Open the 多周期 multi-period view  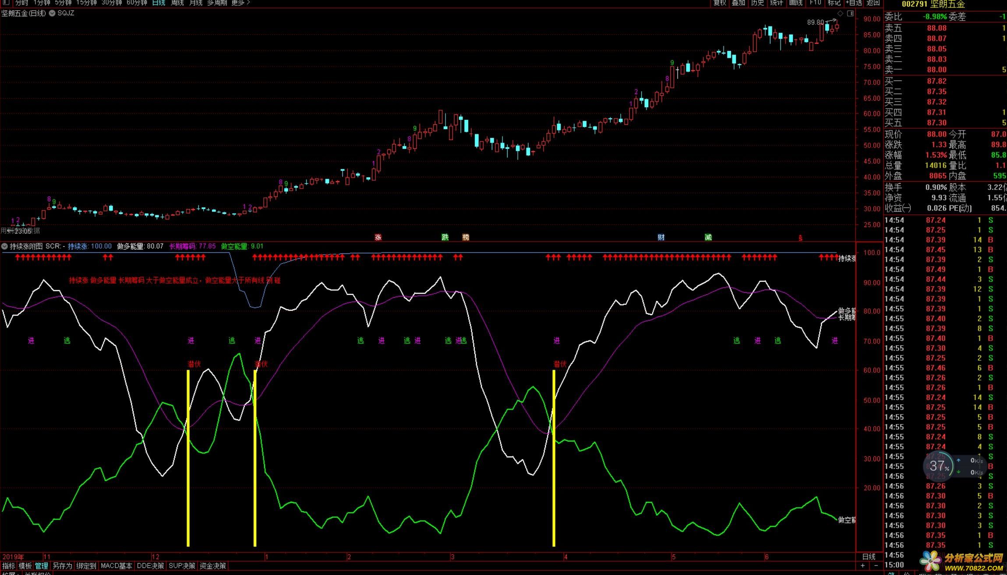pyautogui.click(x=217, y=3)
